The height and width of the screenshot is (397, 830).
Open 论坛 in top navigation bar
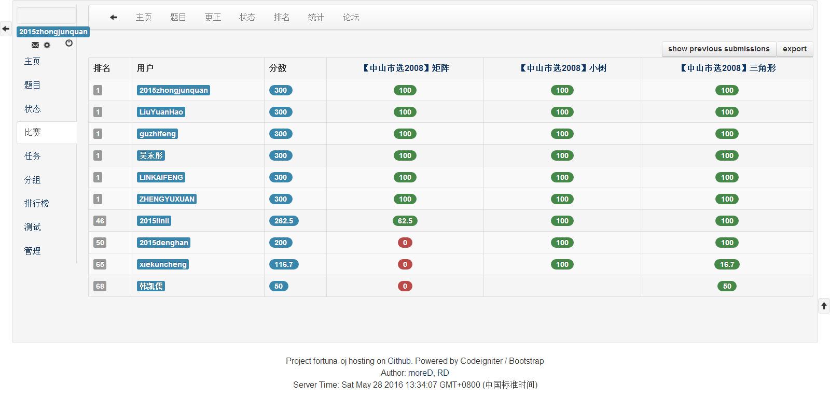351,17
